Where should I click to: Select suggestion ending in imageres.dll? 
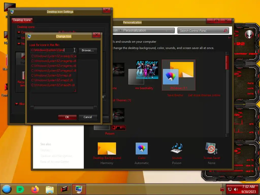coord(54,66)
